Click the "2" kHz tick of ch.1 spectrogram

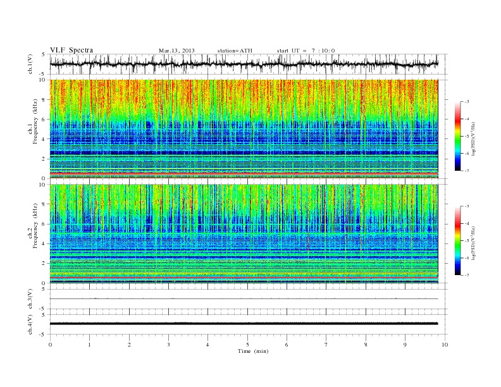(x=44, y=159)
